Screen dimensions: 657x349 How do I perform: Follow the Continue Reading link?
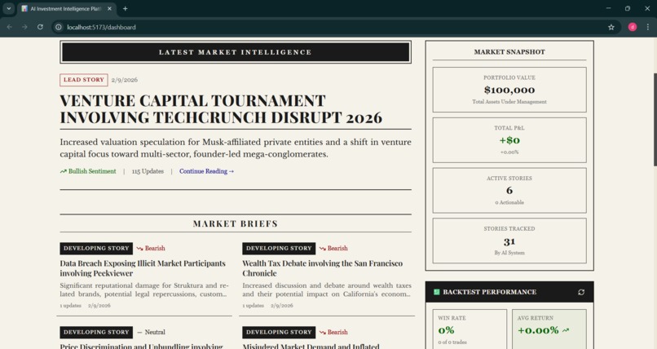[206, 171]
